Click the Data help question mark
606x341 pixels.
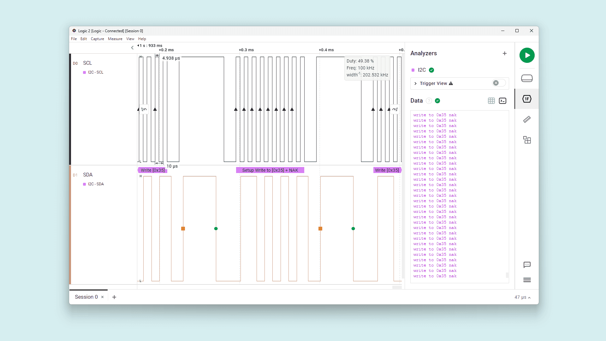click(x=429, y=101)
